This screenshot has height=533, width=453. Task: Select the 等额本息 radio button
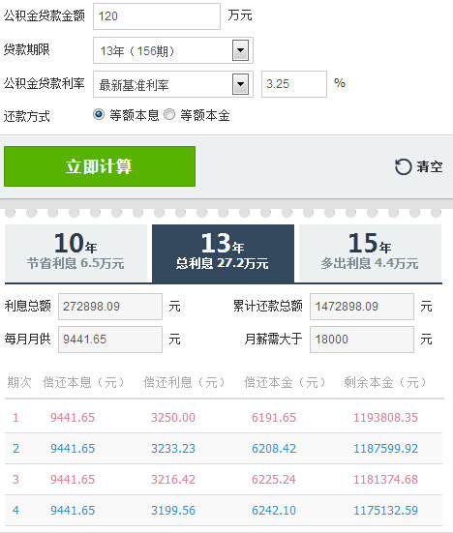pos(99,114)
